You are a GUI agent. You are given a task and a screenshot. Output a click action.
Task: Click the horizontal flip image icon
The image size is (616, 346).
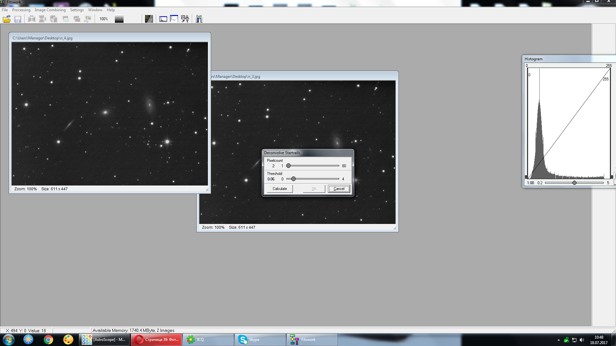click(31, 19)
